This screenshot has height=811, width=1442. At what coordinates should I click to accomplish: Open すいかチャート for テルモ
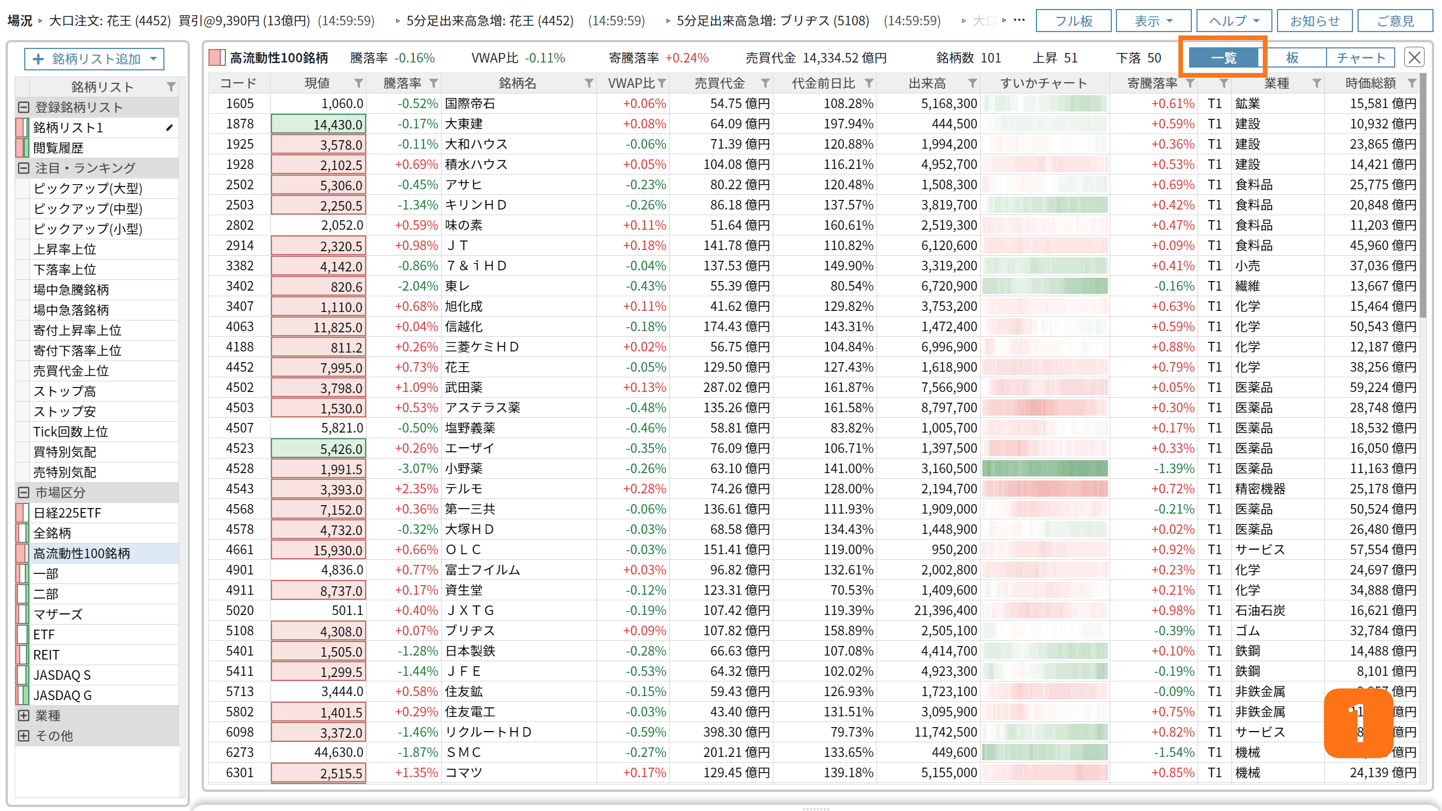1045,489
